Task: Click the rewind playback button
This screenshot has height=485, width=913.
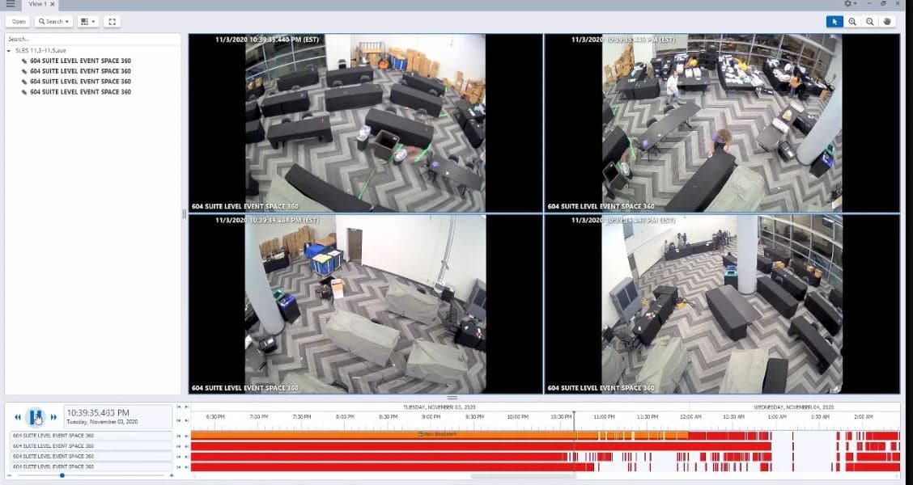Action: [18, 417]
